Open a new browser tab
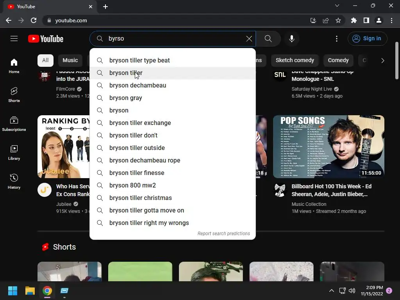The width and height of the screenshot is (400, 300). pyautogui.click(x=105, y=7)
